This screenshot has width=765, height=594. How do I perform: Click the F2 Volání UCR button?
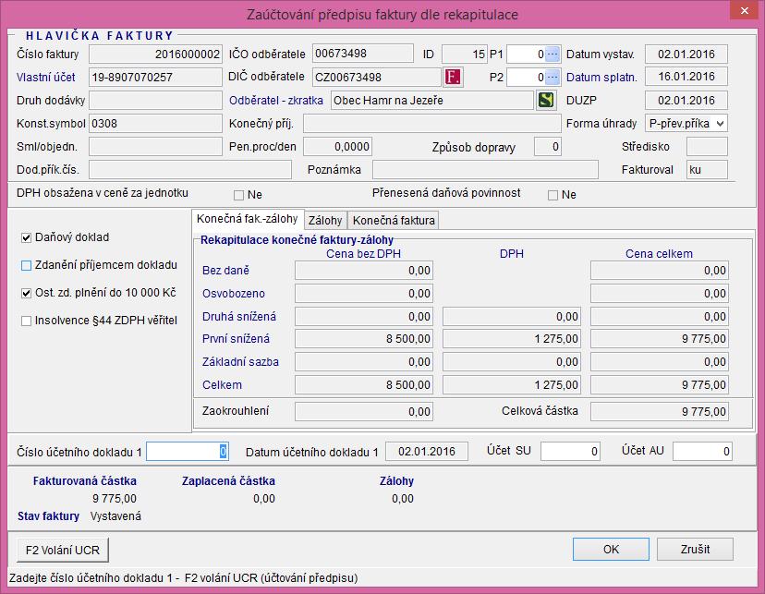click(x=63, y=550)
